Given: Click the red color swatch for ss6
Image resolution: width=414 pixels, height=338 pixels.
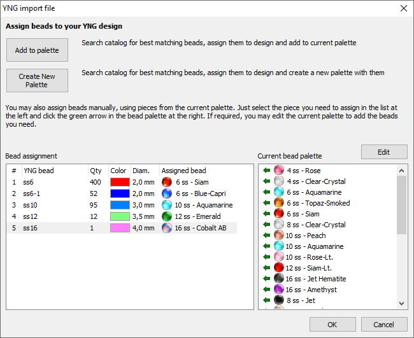Looking at the screenshot, I should click(x=119, y=182).
